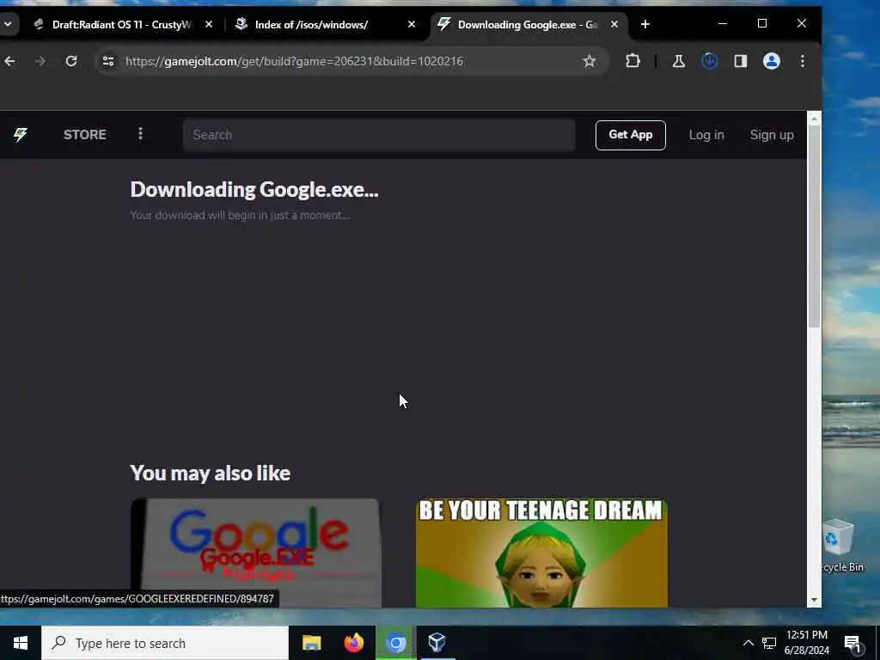880x660 pixels.
Task: Click the address bar URL
Action: pyautogui.click(x=294, y=61)
